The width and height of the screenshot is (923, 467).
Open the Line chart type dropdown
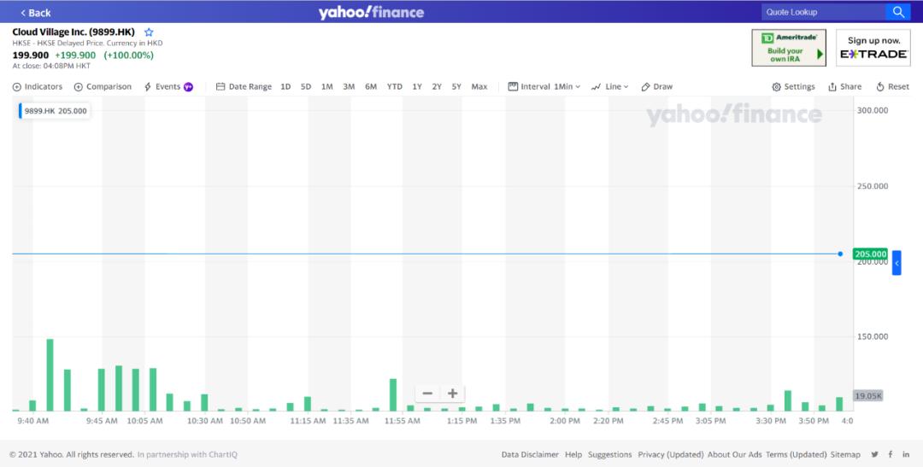pyautogui.click(x=609, y=87)
